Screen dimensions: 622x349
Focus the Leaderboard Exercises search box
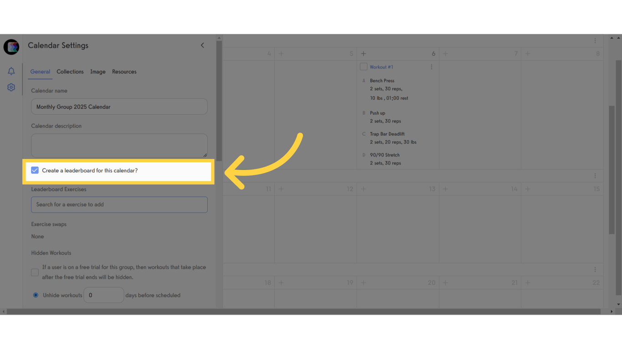119,204
